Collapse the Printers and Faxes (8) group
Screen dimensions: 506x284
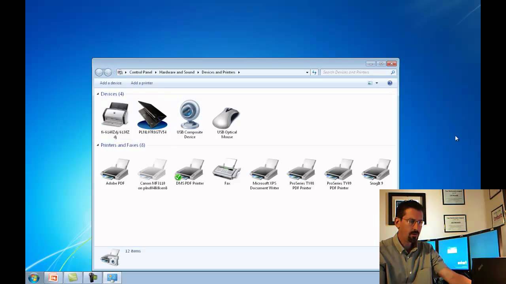(98, 145)
